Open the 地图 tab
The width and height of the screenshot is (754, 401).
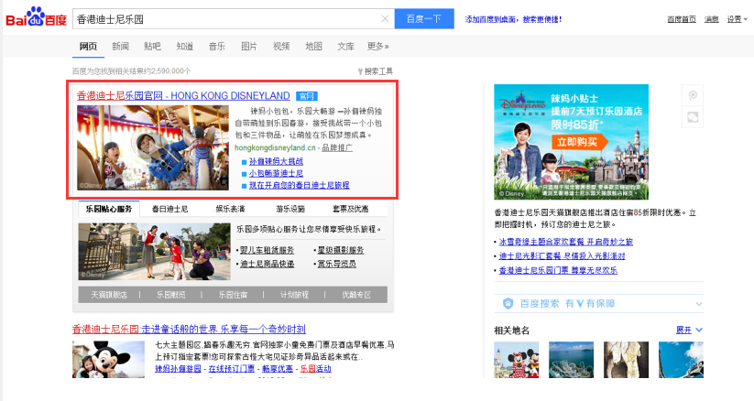coord(313,46)
